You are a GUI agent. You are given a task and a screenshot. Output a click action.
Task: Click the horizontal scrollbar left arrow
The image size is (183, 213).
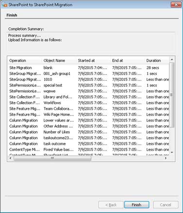[11, 158]
